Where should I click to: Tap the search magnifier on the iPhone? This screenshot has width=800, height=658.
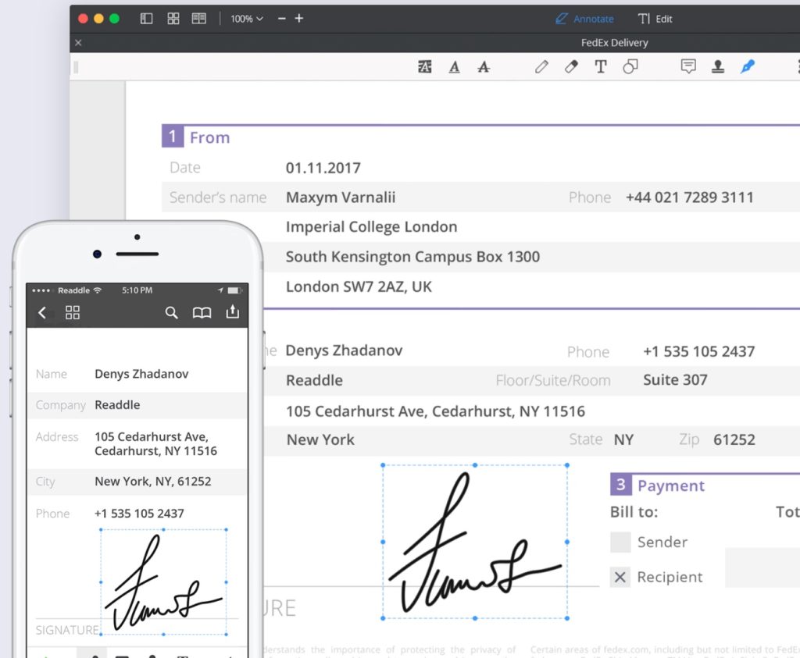(x=171, y=312)
